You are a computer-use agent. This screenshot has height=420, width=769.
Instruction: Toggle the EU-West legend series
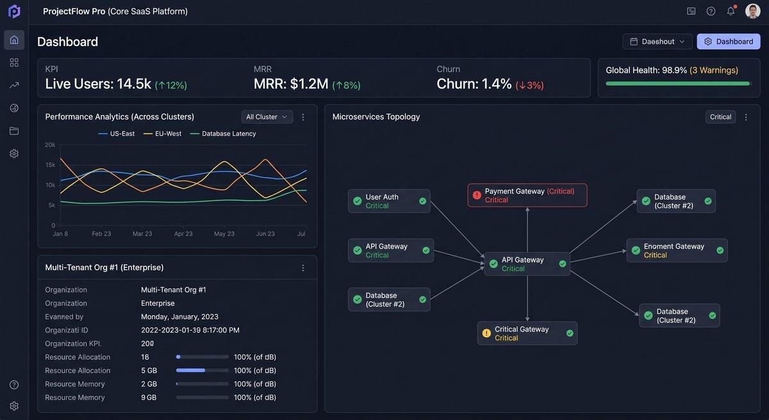(163, 133)
